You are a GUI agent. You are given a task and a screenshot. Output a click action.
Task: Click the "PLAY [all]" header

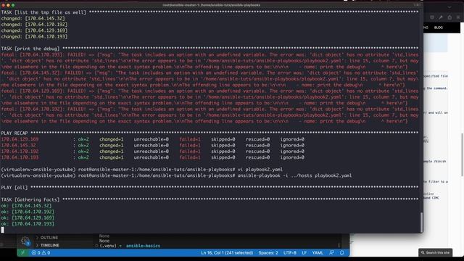click(x=14, y=188)
